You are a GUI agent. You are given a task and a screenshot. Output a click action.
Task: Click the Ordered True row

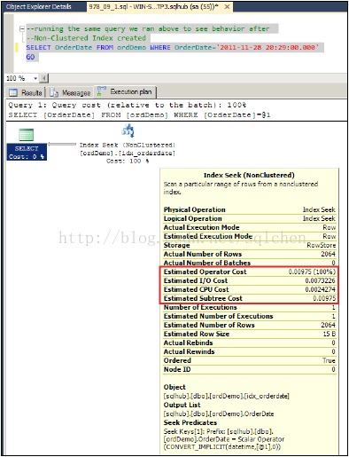pos(250,360)
